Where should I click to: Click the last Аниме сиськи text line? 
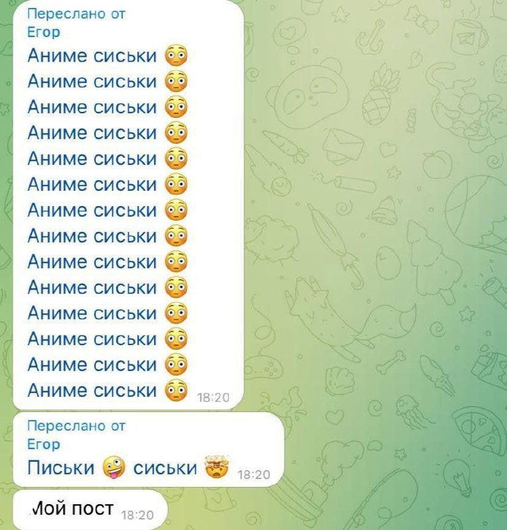(x=92, y=390)
